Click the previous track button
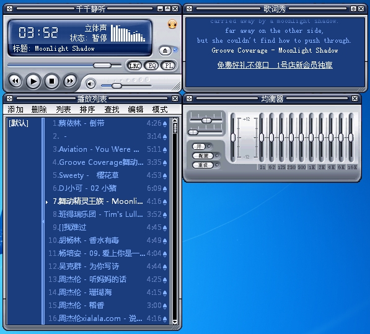Viewport: 370px width, 334px height. coord(15,81)
